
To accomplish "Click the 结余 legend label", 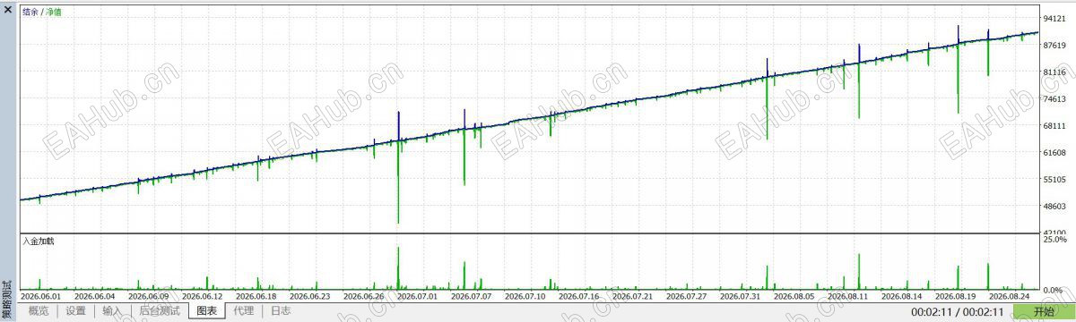I will point(30,12).
